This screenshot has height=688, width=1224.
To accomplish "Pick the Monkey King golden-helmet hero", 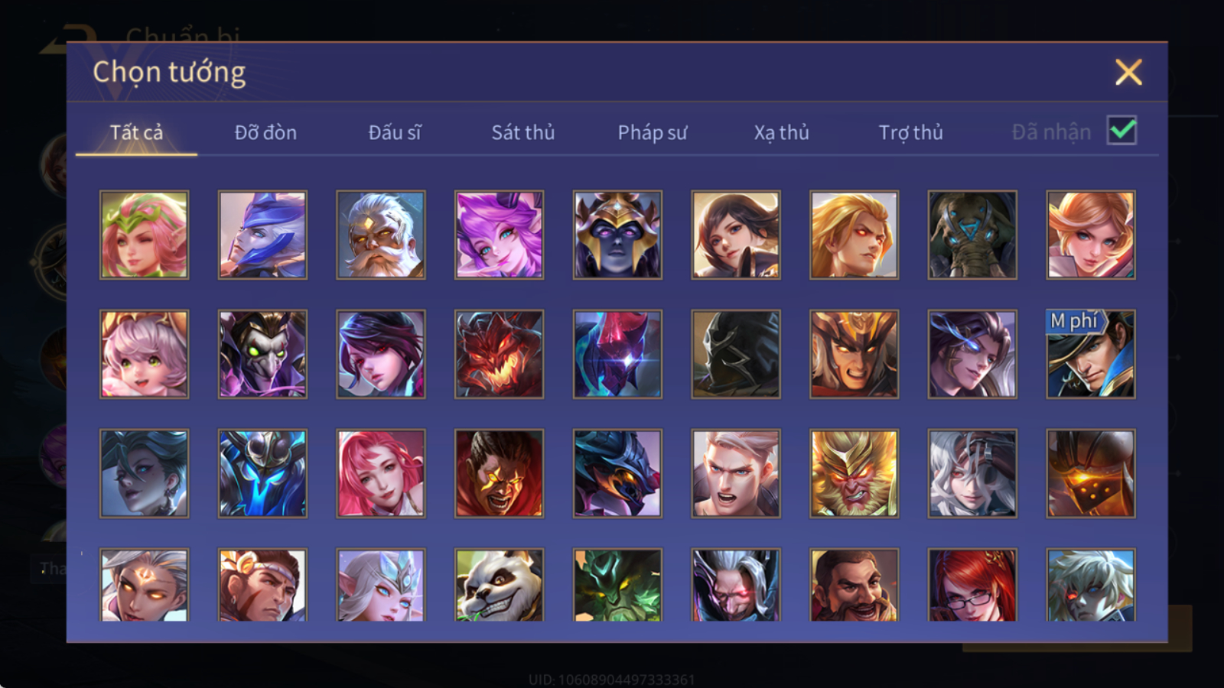I will click(x=854, y=473).
